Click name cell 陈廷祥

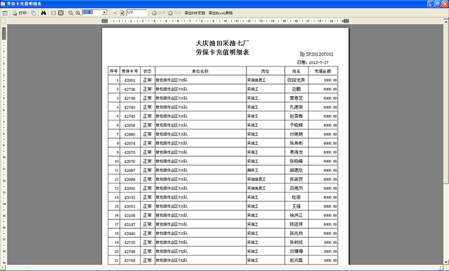296,224
